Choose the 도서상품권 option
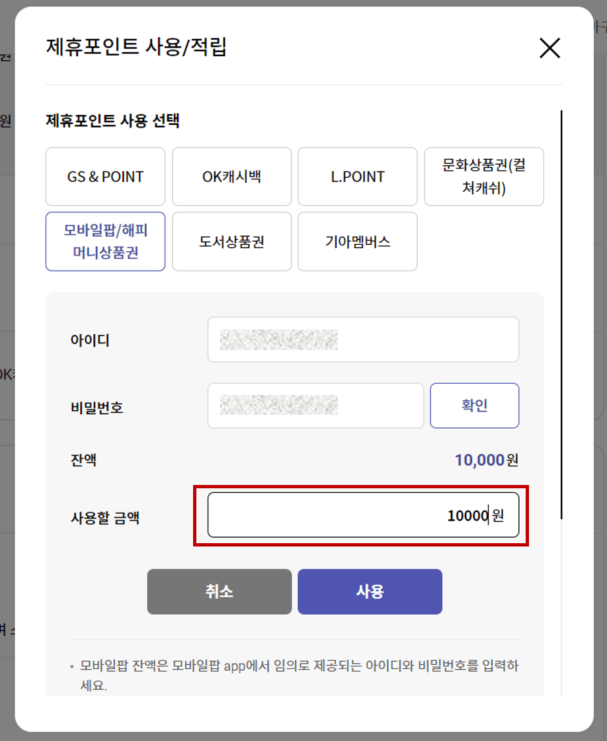This screenshot has height=741, width=607. click(231, 241)
